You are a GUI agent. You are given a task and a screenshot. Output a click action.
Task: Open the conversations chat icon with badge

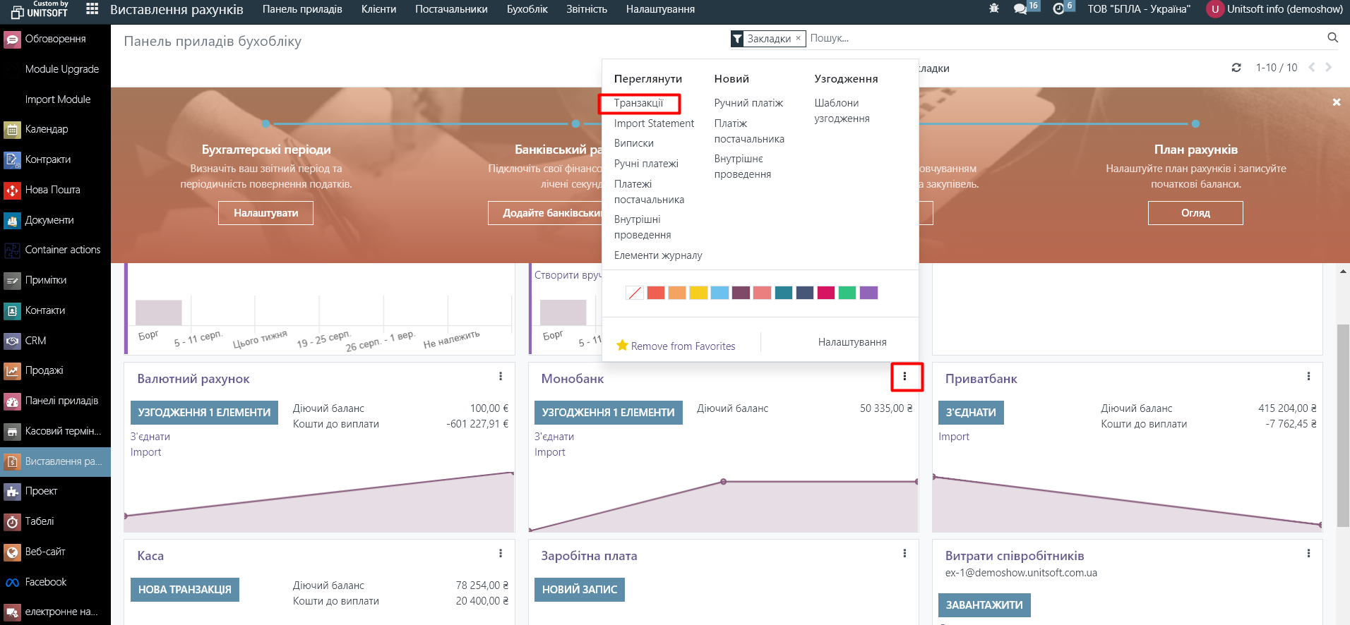[x=1020, y=9]
